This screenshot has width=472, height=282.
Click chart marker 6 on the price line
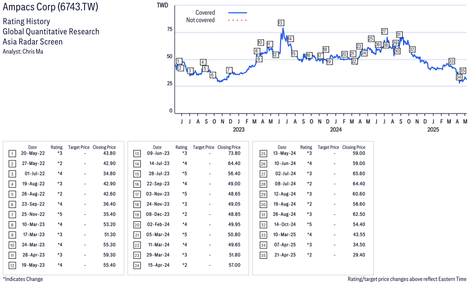[x=212, y=75]
